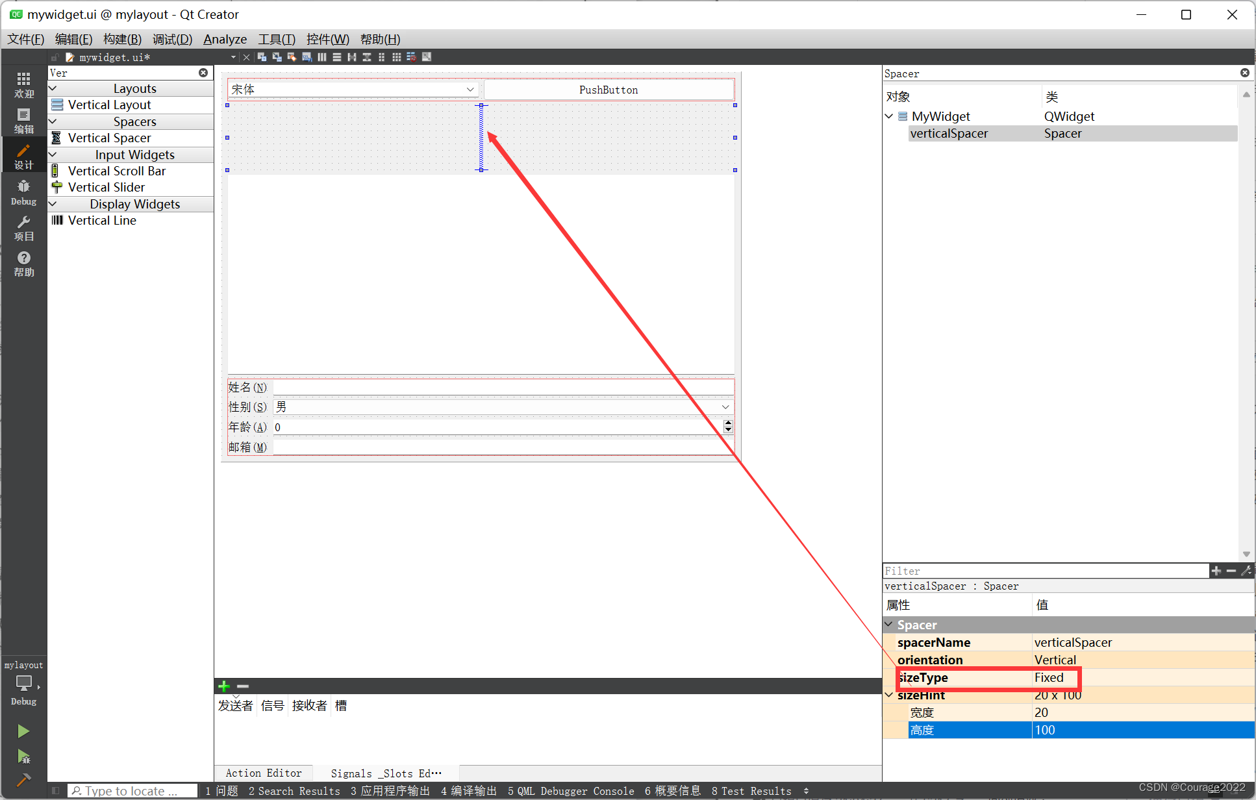Switch to Debug mode in left sidebar

coord(23,192)
